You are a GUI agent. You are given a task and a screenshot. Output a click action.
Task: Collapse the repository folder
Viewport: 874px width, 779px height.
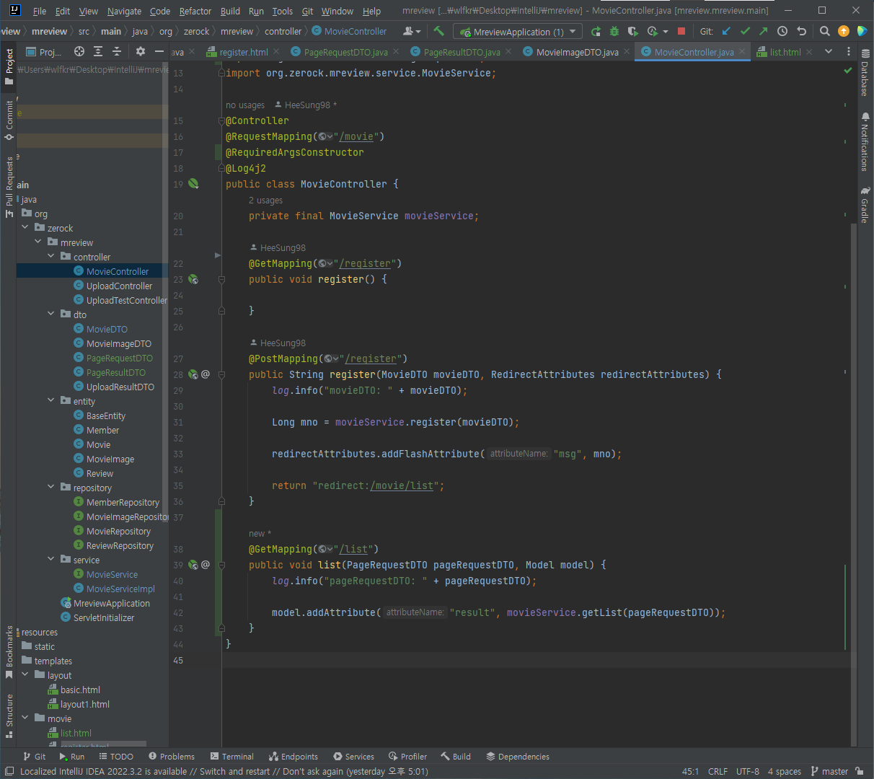pos(51,488)
